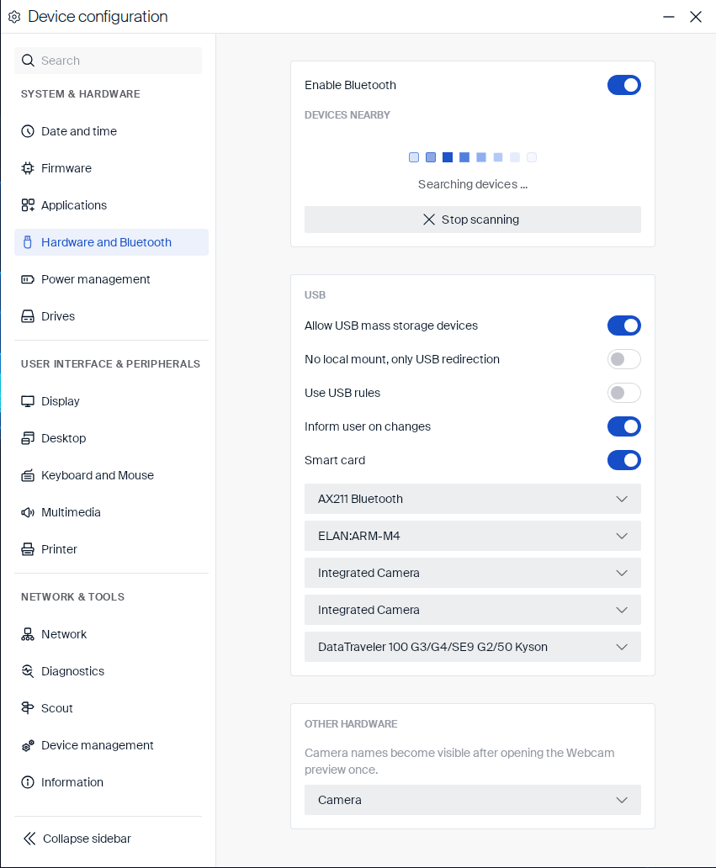The height and width of the screenshot is (868, 716).
Task: Toggle Inform user on changes switch
Action: pos(624,426)
